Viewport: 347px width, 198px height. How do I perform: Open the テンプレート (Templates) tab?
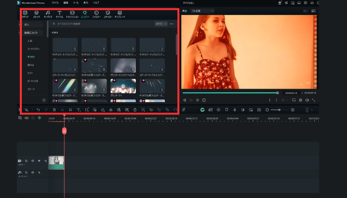tap(120, 14)
